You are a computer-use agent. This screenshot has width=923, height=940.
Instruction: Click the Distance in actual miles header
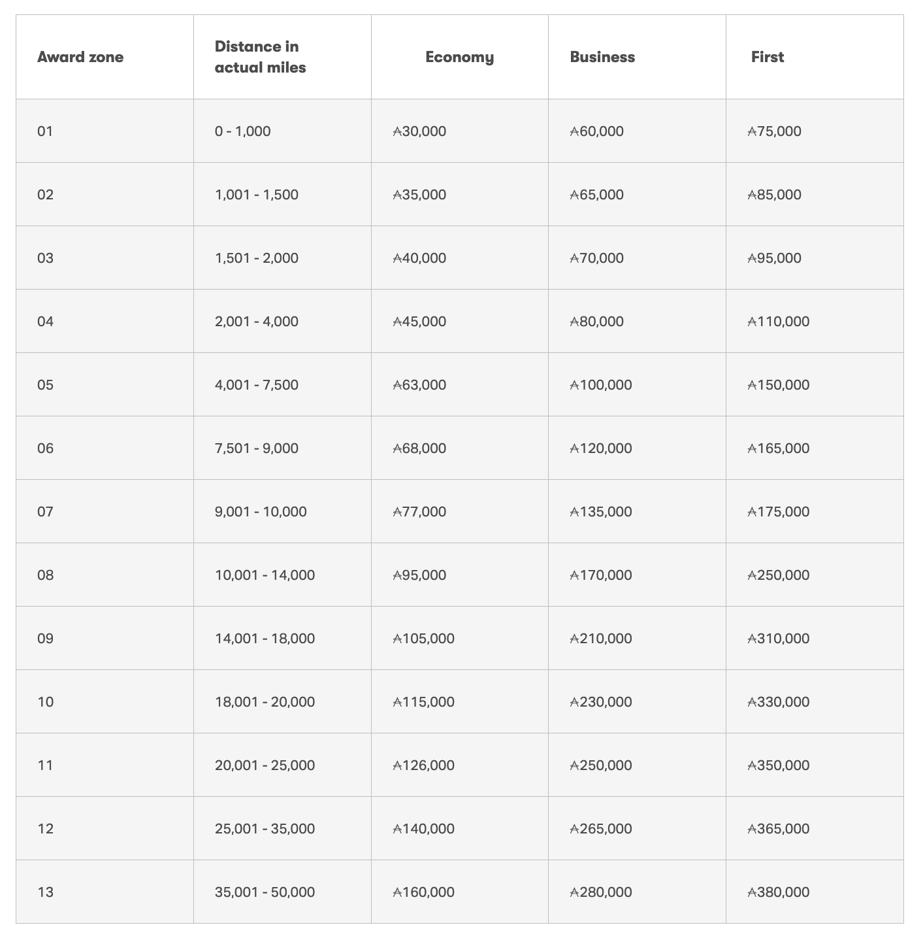pyautogui.click(x=260, y=58)
